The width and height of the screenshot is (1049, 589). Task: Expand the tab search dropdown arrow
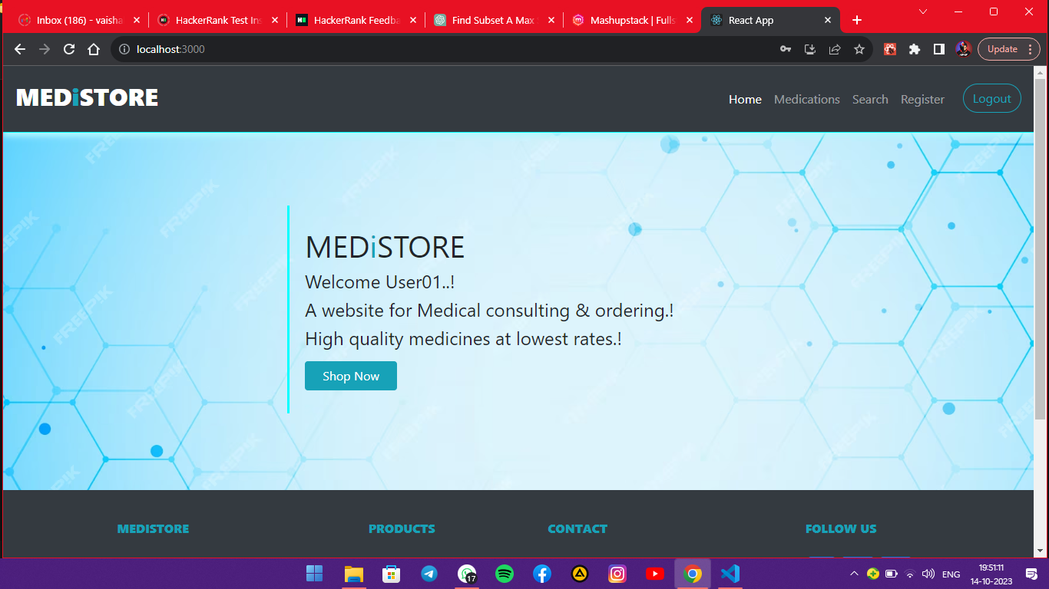click(923, 12)
